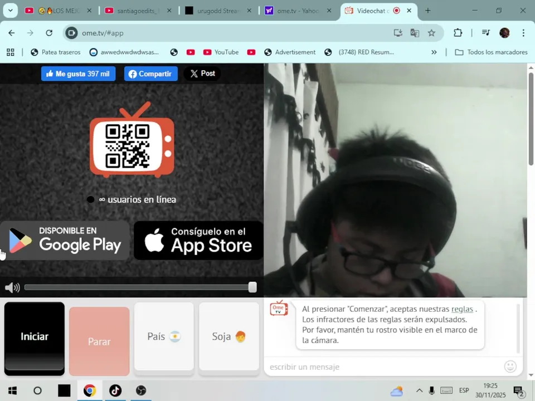The height and width of the screenshot is (401, 535).
Task: Open the 19:25 clock and calendar
Action: tap(490, 390)
